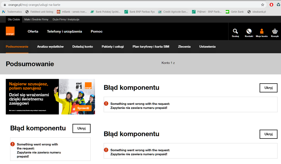Open the Koszyk basket icon
The image size is (281, 164).
click(275, 33)
